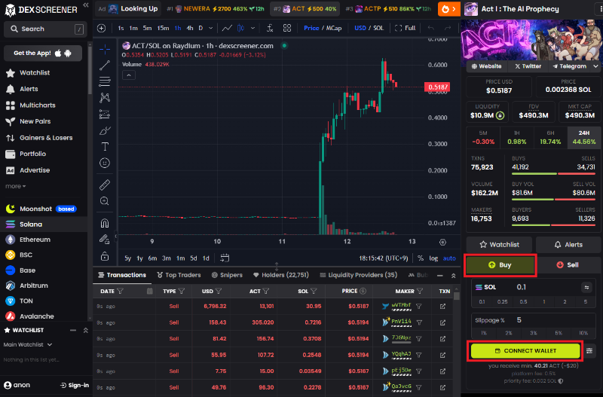Open the token Website link

click(x=486, y=66)
